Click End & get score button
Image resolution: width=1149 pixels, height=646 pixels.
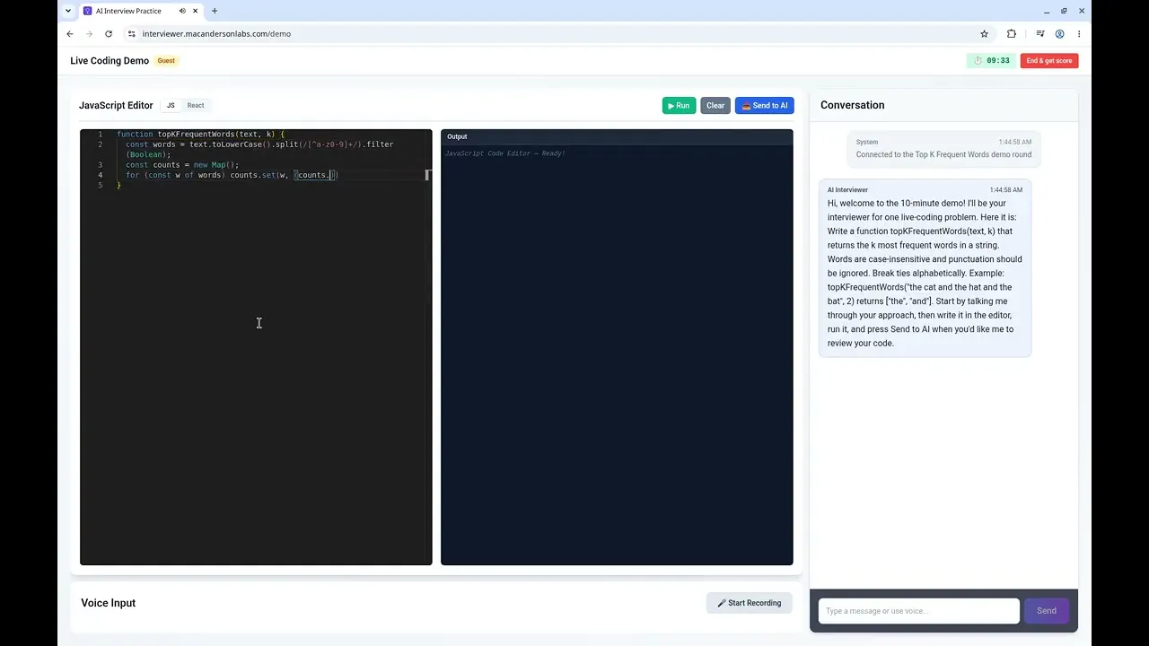point(1049,61)
